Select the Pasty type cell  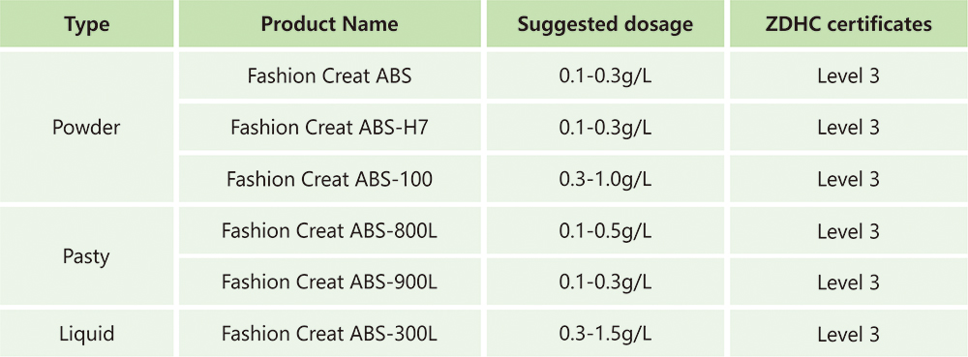(87, 255)
